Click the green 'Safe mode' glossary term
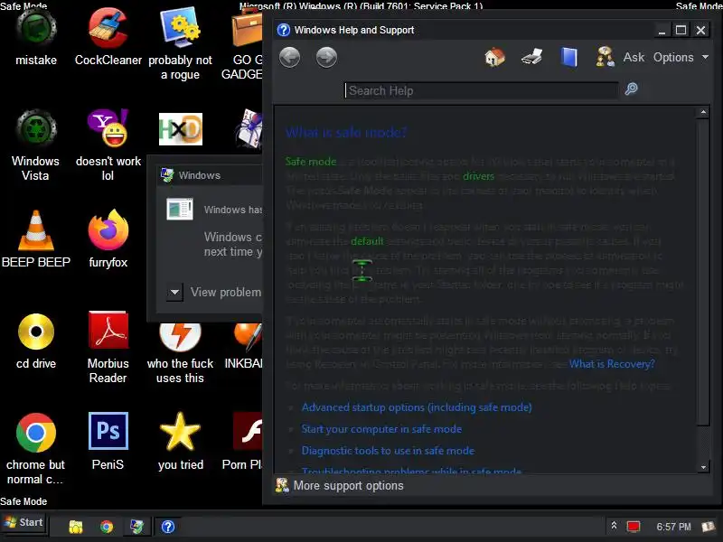Image resolution: width=723 pixels, height=542 pixels. pos(311,162)
